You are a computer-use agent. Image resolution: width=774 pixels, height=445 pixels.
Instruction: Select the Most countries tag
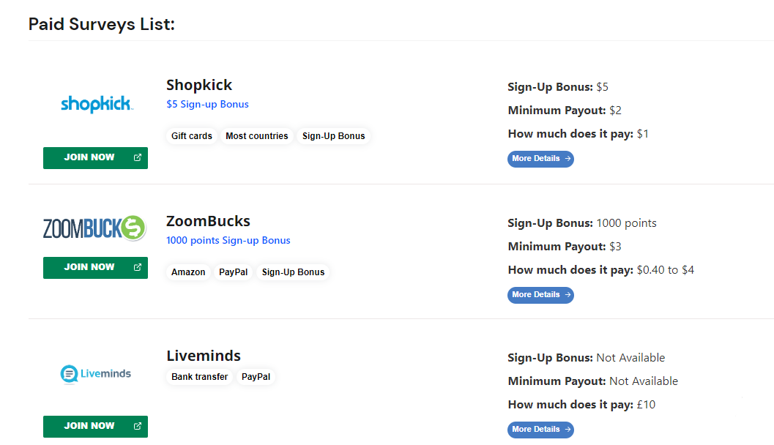pos(257,136)
